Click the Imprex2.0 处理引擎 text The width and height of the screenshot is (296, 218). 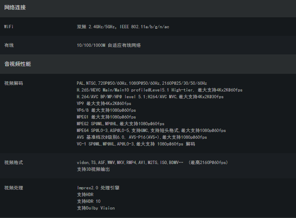click(x=98, y=188)
